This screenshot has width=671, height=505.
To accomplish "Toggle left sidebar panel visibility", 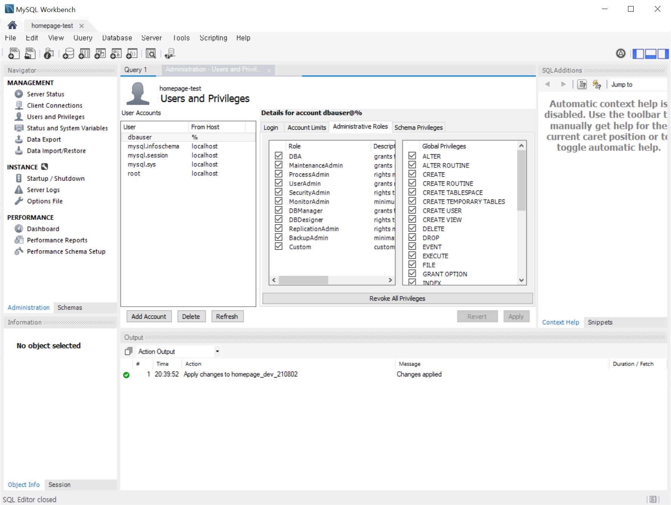I will click(x=638, y=54).
